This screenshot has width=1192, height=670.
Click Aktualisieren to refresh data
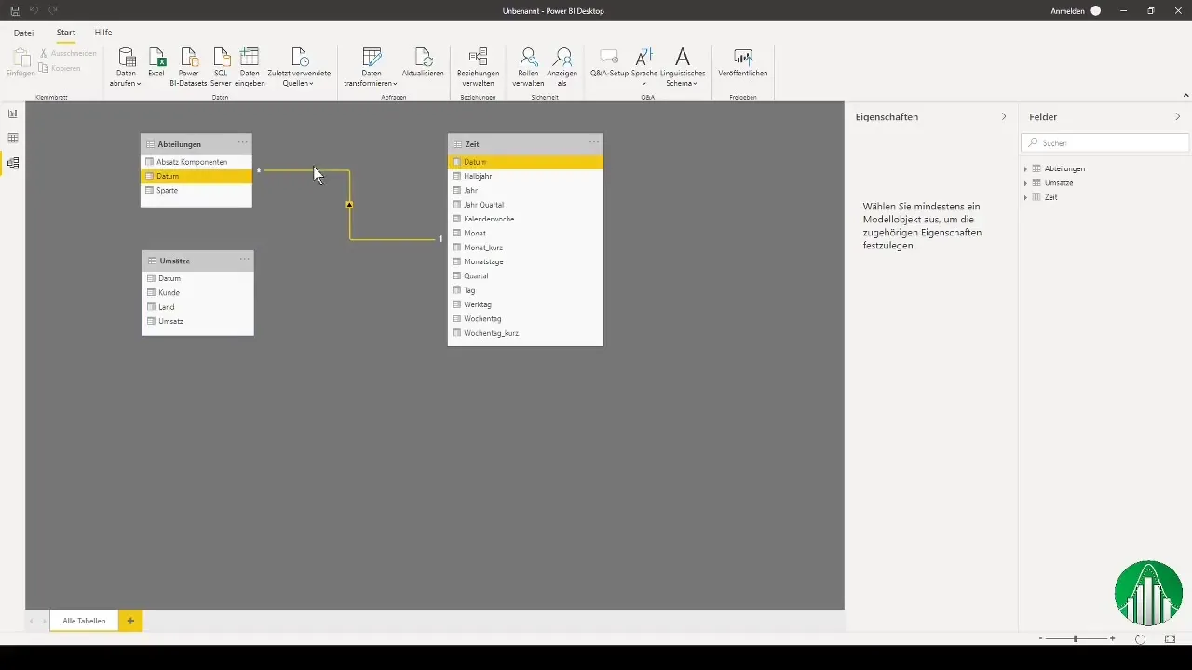[423, 62]
